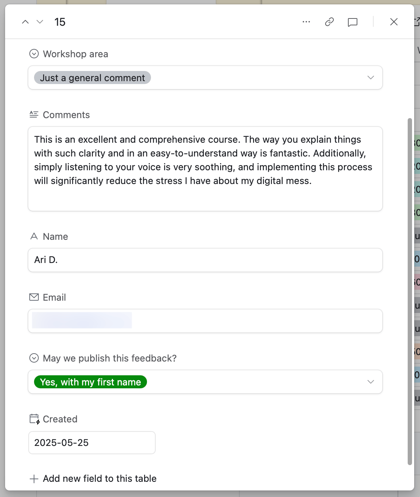Go to previous record with up chevron
The image size is (420, 497).
(25, 22)
